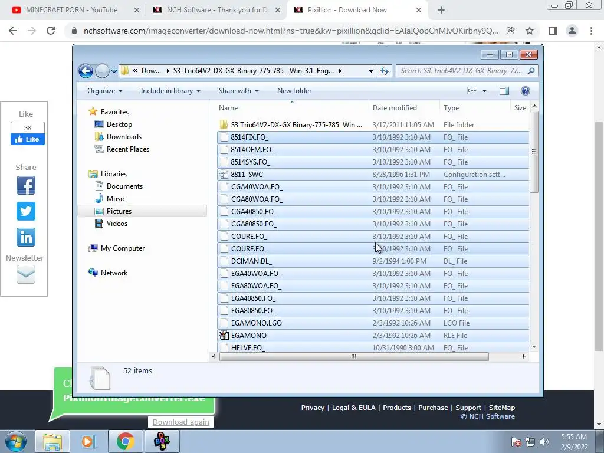Click the Explorer horizontal scrollbar
This screenshot has height=453, width=604.
pyautogui.click(x=354, y=356)
